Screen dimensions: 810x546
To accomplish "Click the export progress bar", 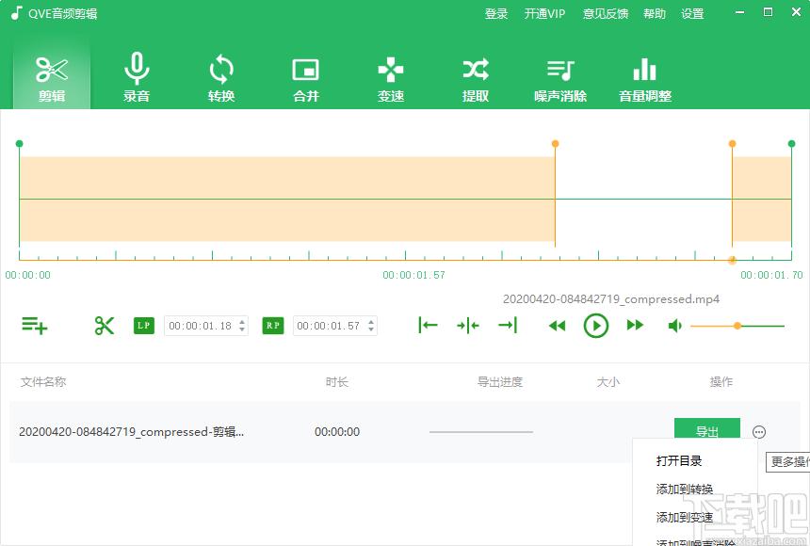I will [481, 432].
